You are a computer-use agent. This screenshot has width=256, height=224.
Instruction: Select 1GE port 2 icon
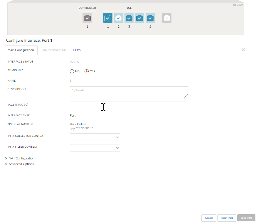coord(118,18)
